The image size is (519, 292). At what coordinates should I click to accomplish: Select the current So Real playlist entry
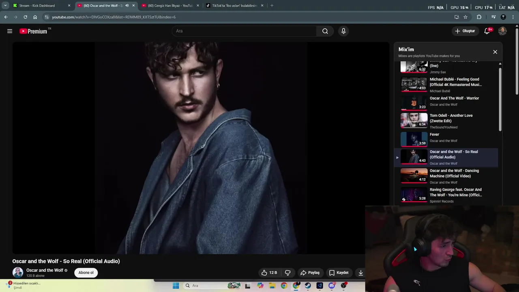(x=447, y=157)
